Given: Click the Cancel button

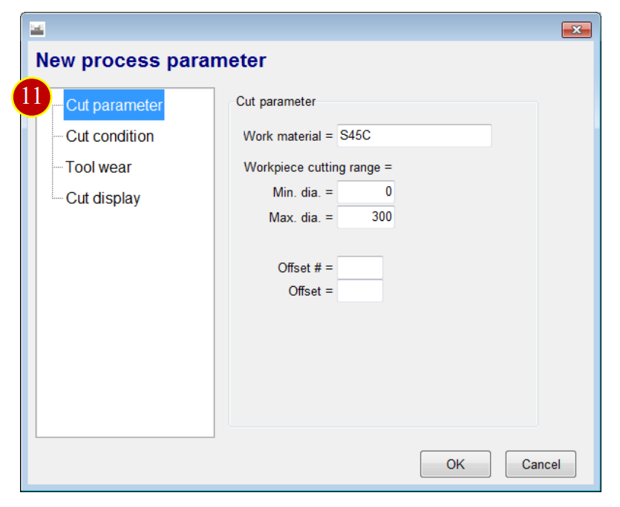Looking at the screenshot, I should point(541,464).
